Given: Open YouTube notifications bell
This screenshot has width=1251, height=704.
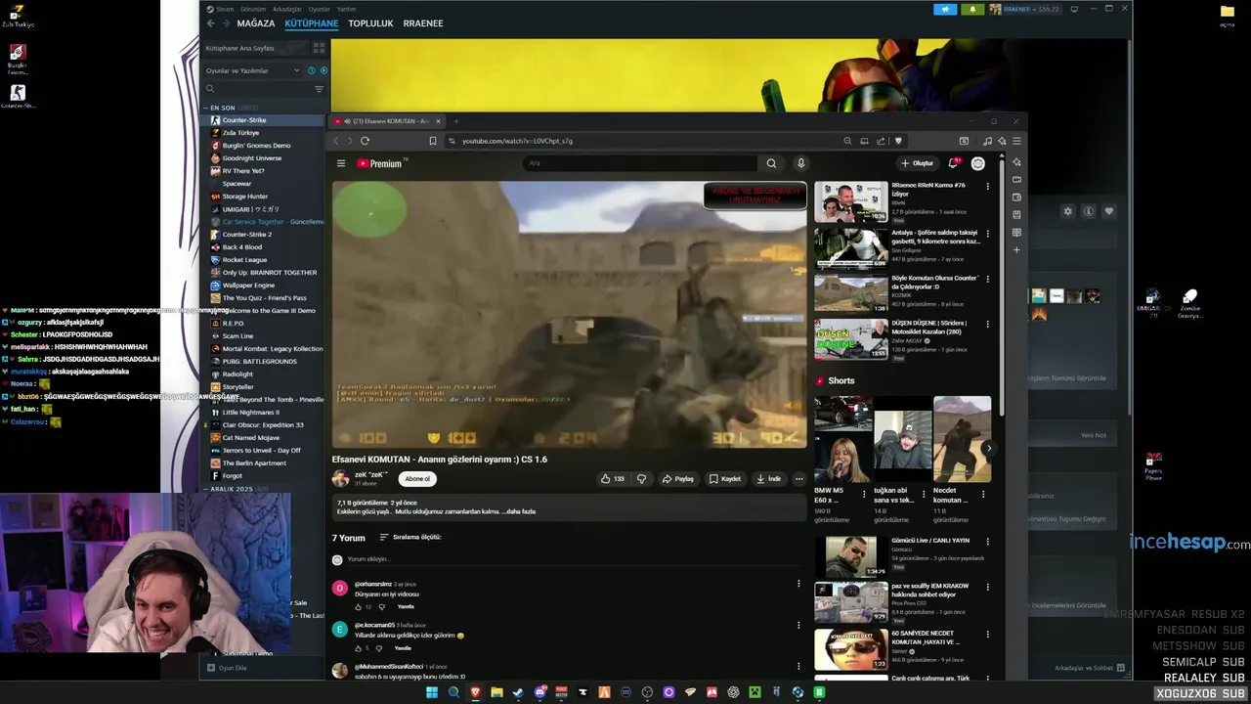Looking at the screenshot, I should tap(953, 163).
